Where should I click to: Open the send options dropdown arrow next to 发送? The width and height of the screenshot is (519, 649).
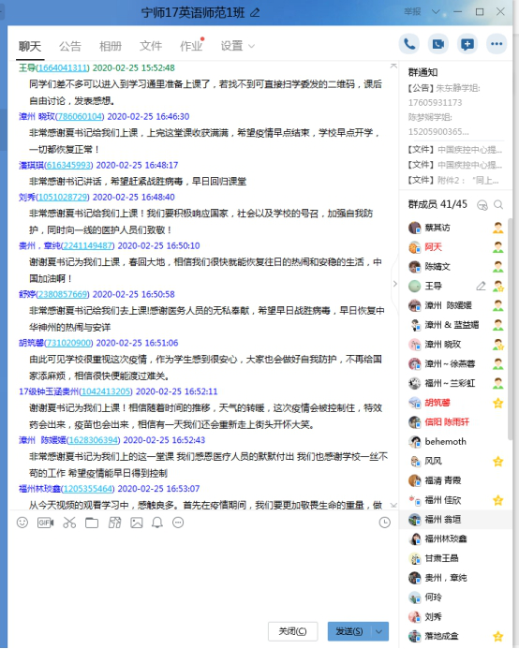coord(379,631)
